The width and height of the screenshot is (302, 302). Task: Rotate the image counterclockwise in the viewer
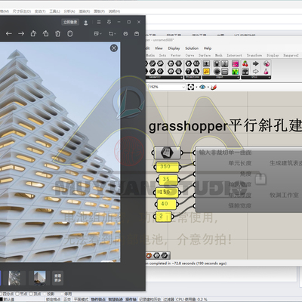(x=33, y=33)
